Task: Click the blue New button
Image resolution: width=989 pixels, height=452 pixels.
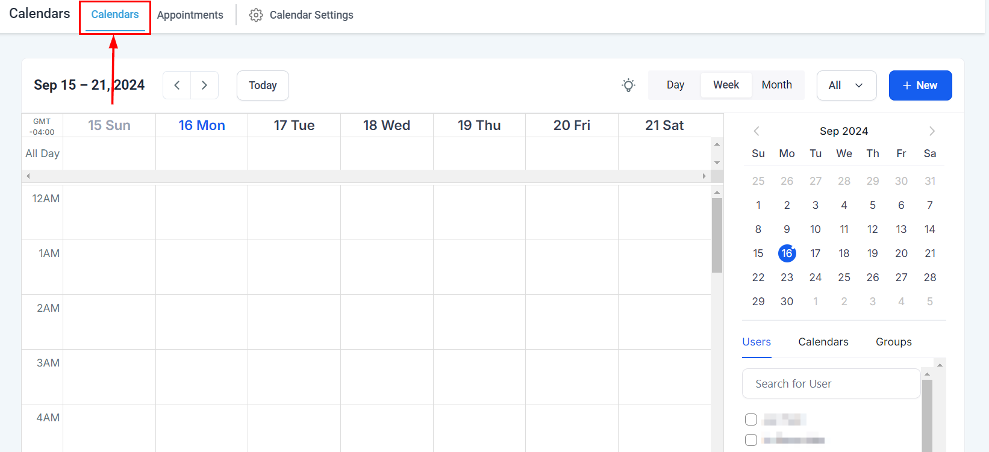Action: 920,85
